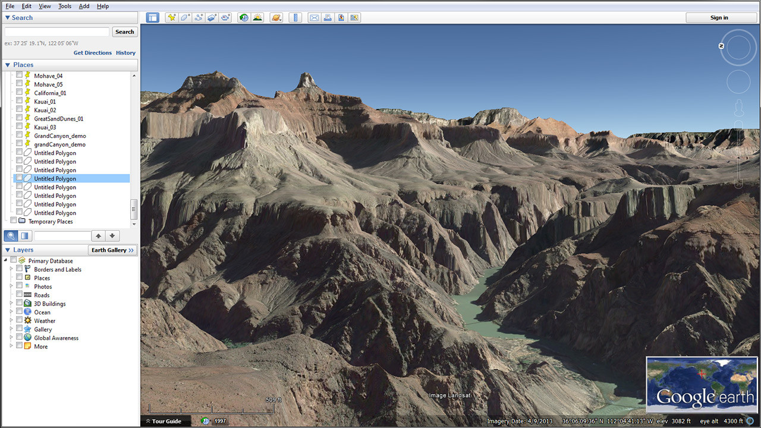Select the Add Path tool

pos(199,18)
